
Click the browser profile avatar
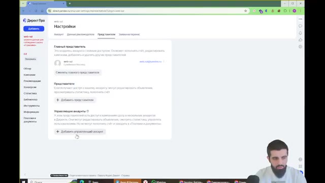tap(295, 11)
